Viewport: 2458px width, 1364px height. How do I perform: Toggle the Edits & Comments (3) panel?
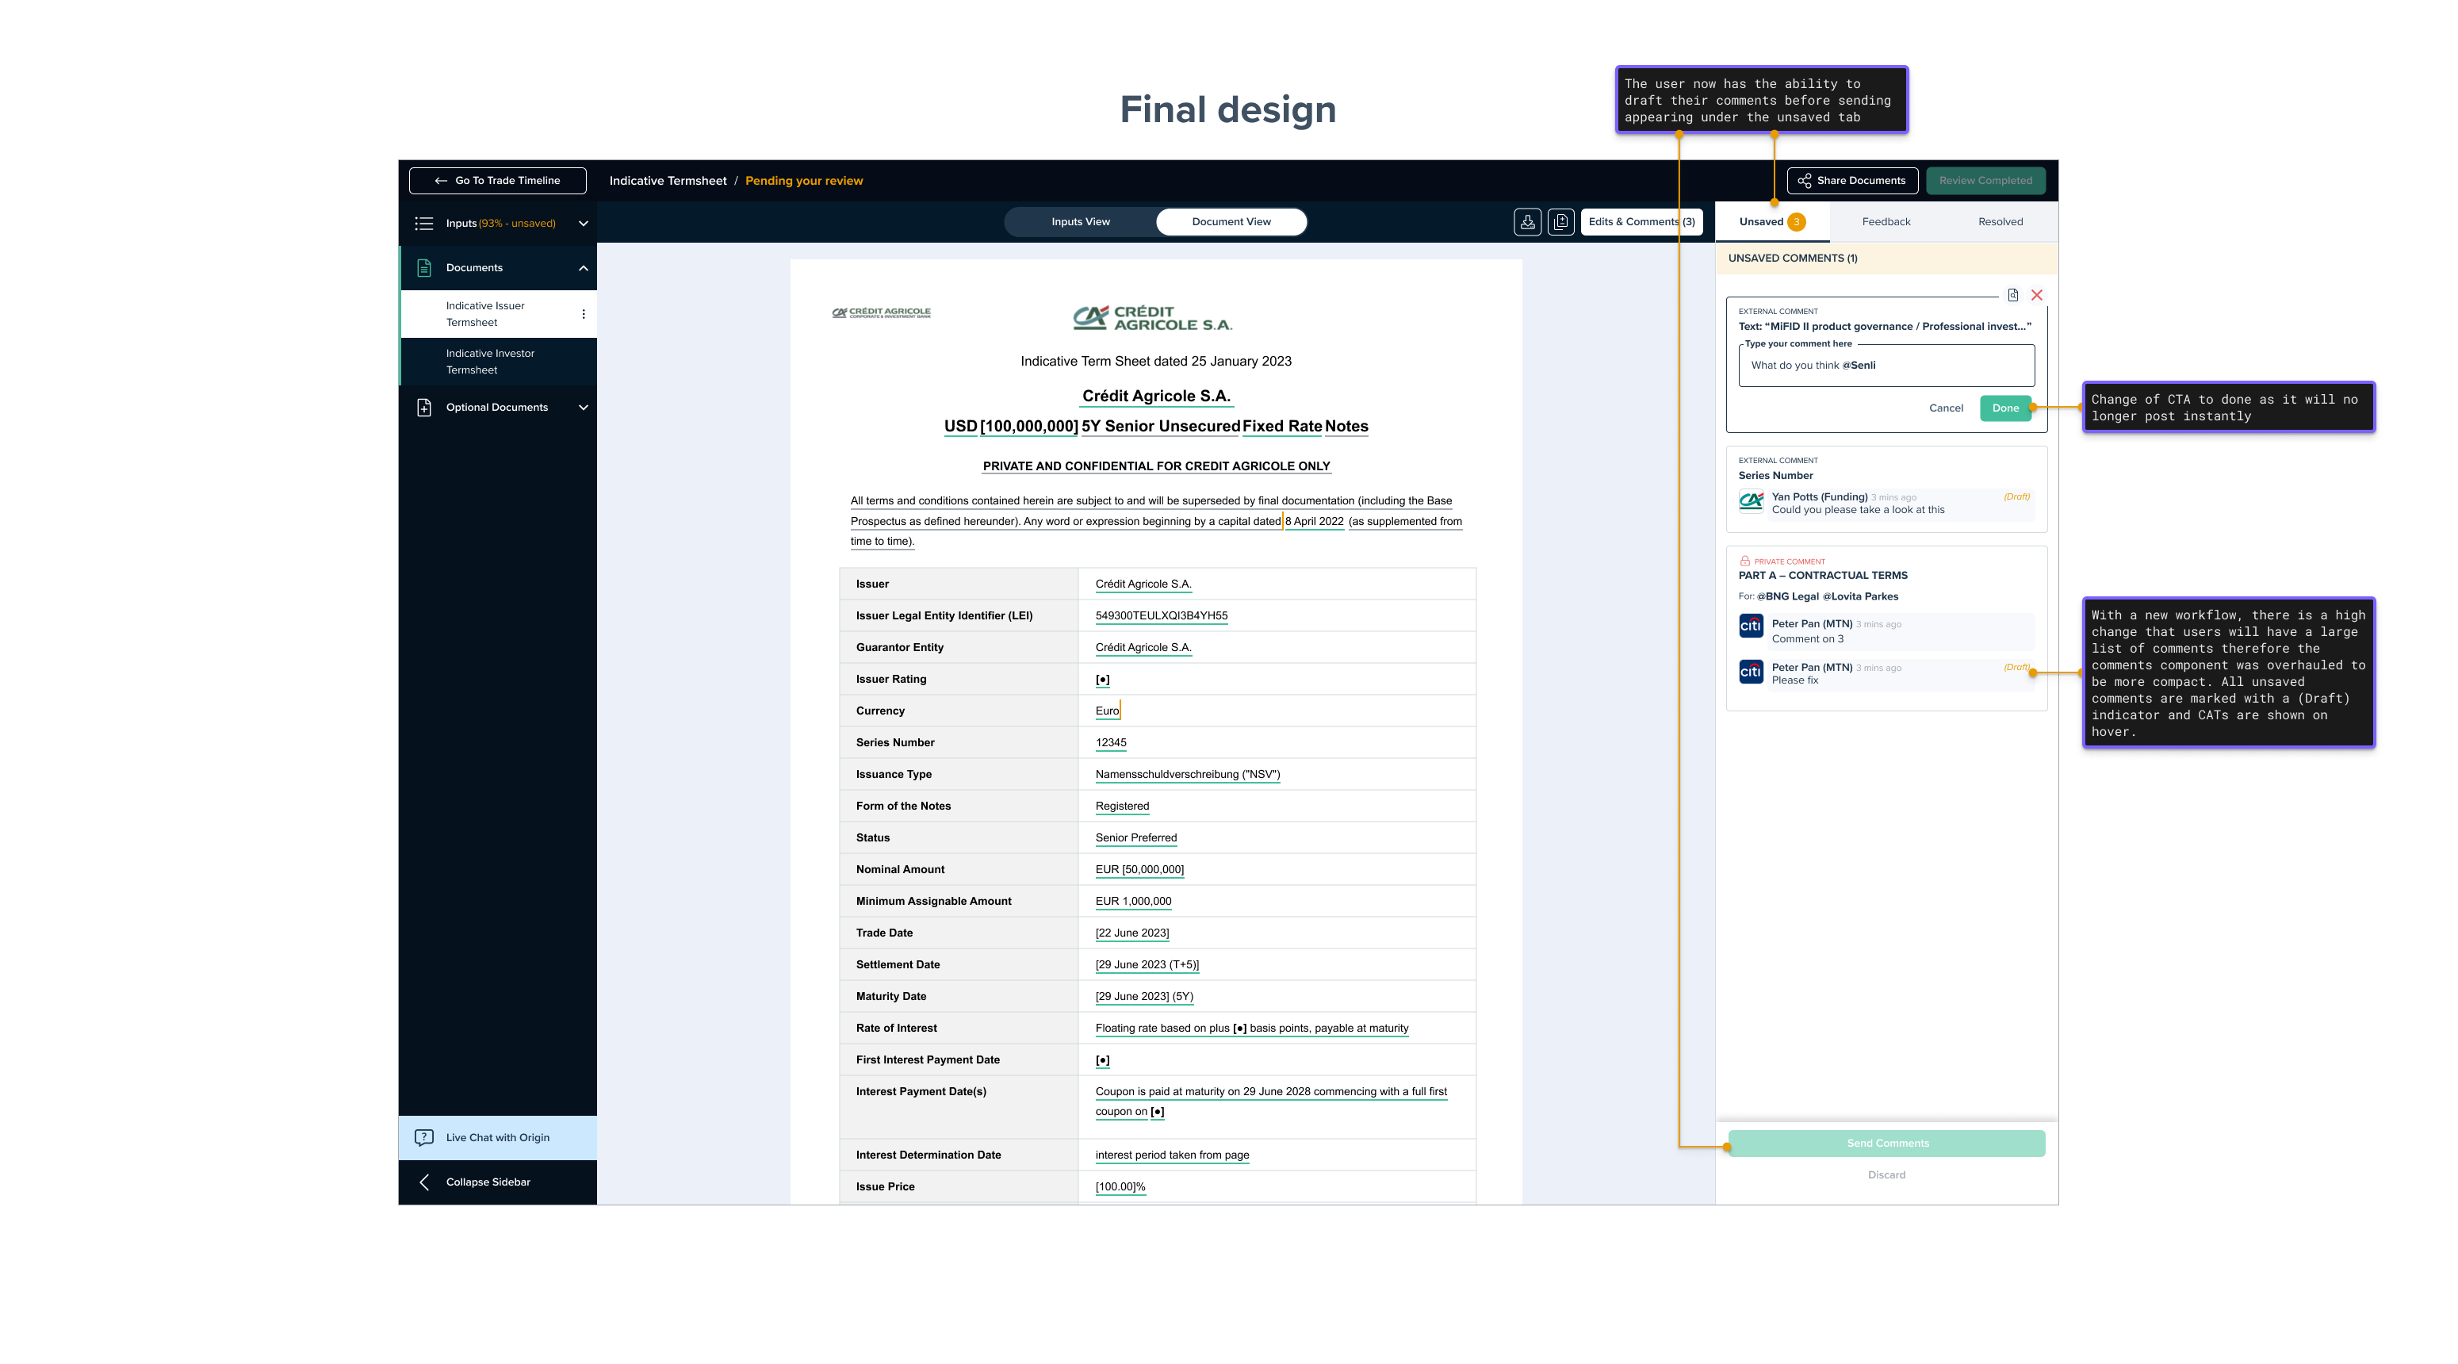[1641, 221]
